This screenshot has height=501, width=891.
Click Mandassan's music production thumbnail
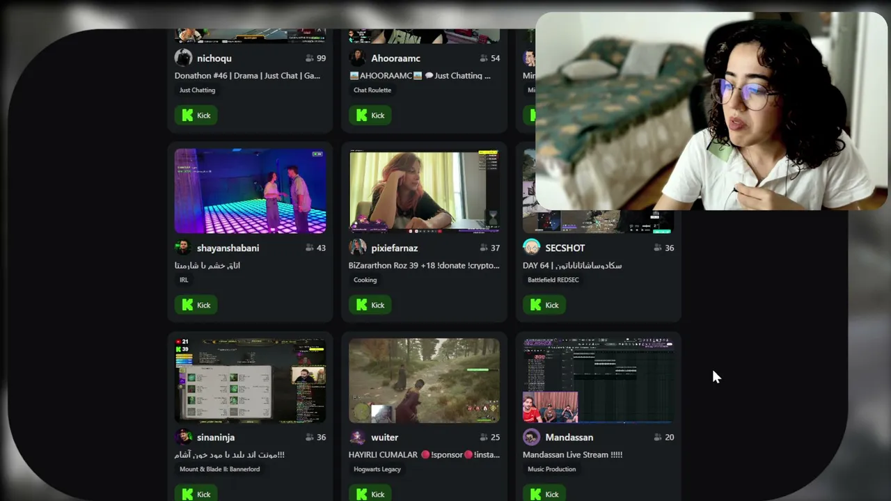(x=598, y=381)
